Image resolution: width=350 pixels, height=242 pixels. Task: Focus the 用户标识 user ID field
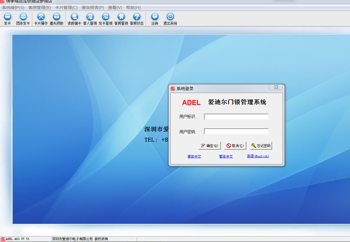click(236, 117)
